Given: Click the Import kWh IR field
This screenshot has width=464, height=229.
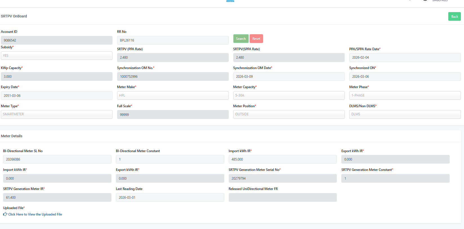Looking at the screenshot, I should 283,159.
